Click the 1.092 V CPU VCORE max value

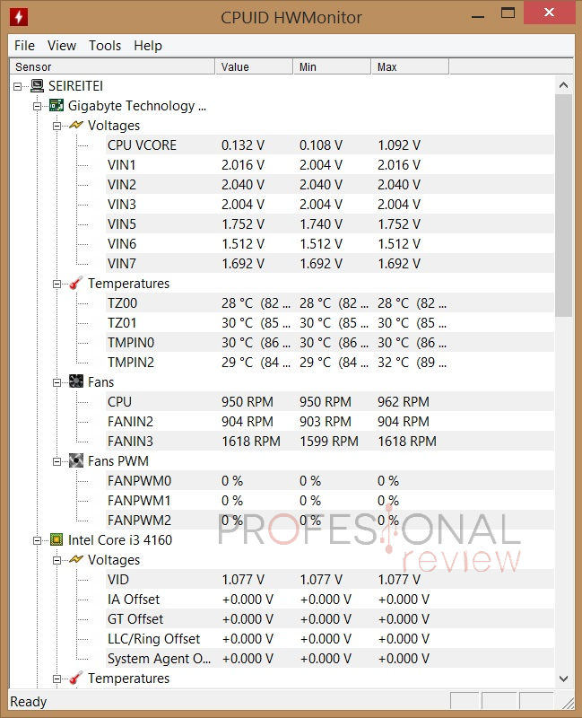click(399, 144)
